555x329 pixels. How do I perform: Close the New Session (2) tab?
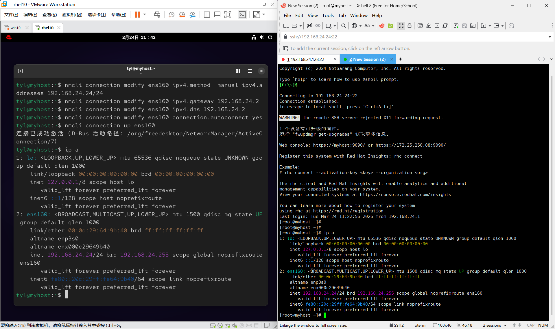pos(392,59)
